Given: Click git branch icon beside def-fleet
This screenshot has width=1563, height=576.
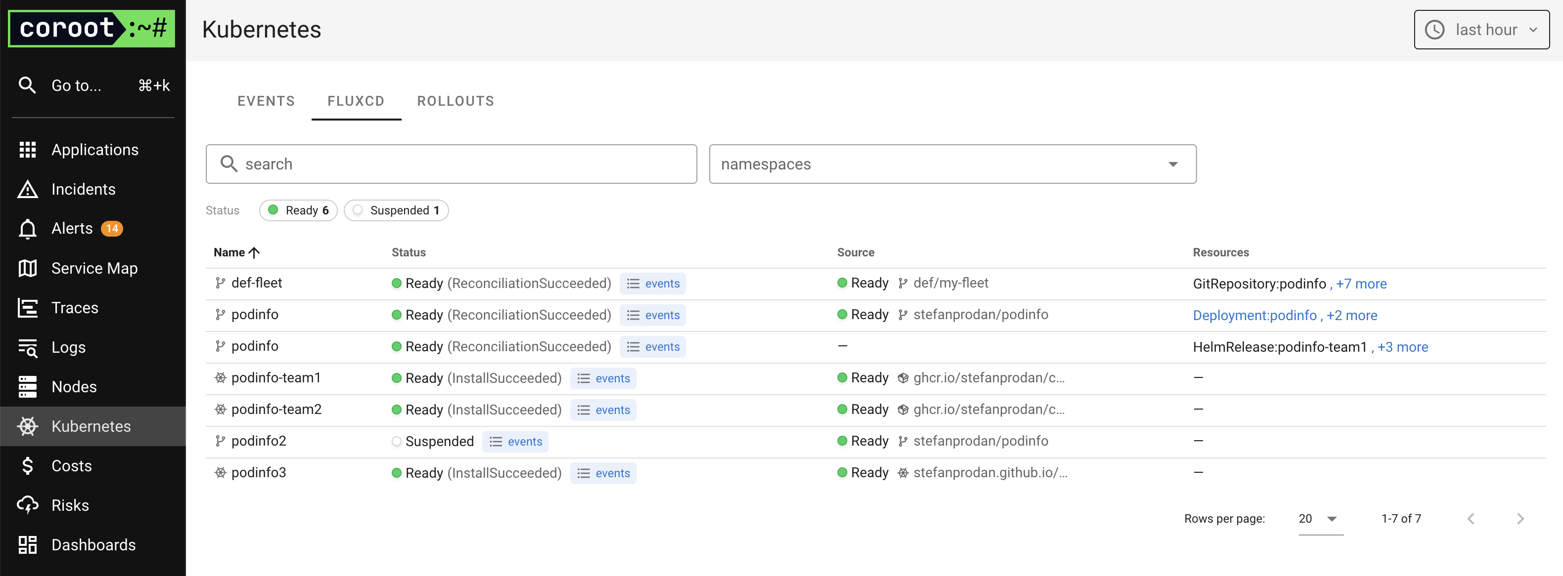Looking at the screenshot, I should point(220,284).
